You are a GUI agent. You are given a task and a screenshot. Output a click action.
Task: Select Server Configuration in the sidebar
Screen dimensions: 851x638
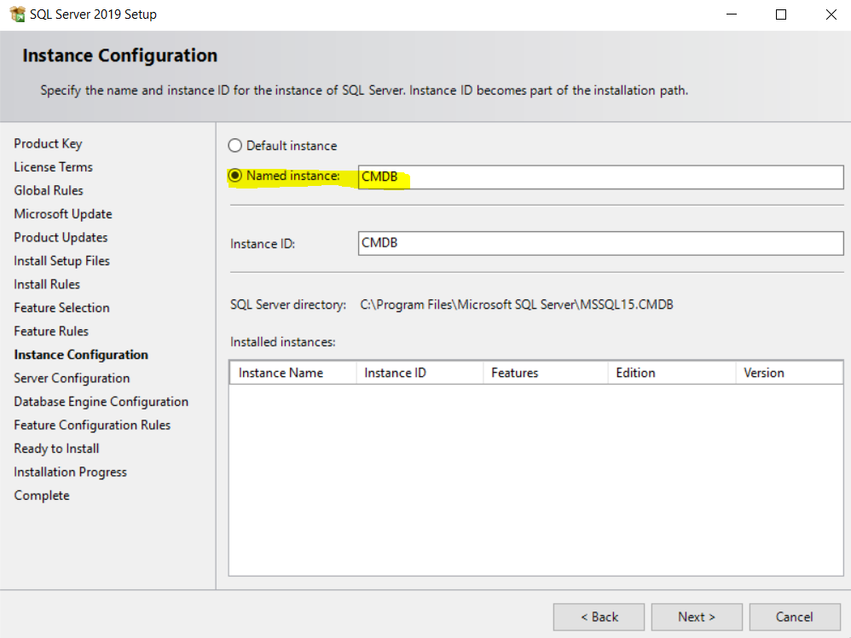[x=72, y=379]
